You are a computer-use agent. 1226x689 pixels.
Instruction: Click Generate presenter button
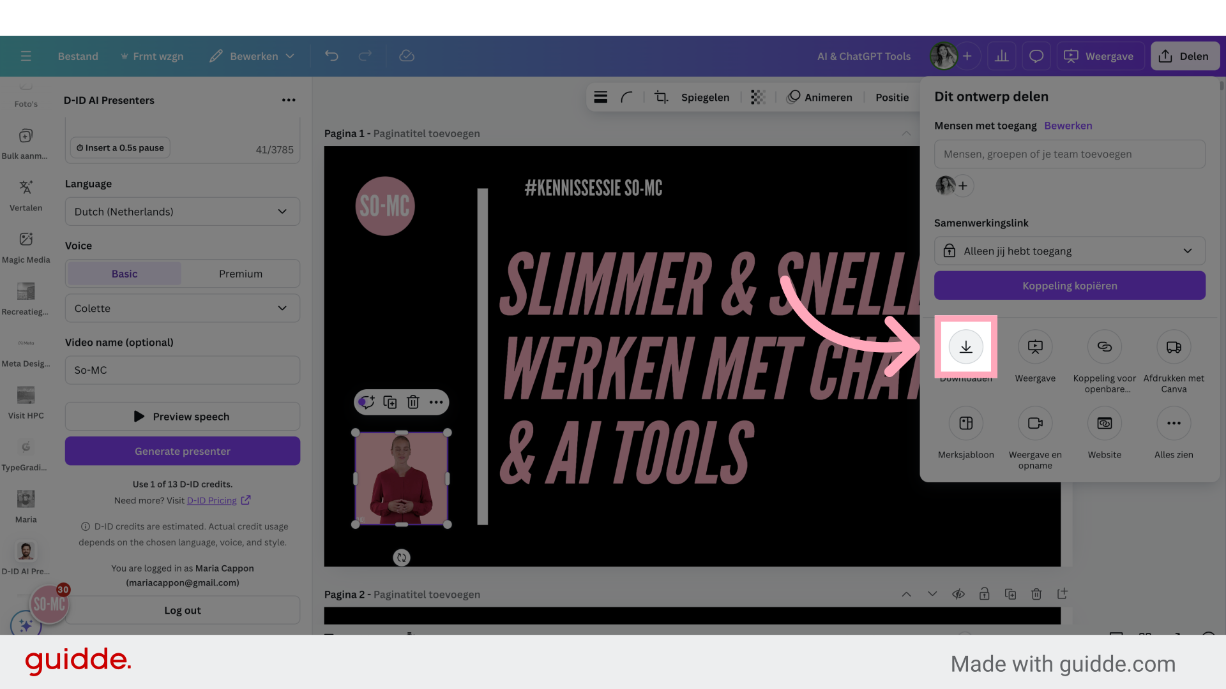pos(183,451)
